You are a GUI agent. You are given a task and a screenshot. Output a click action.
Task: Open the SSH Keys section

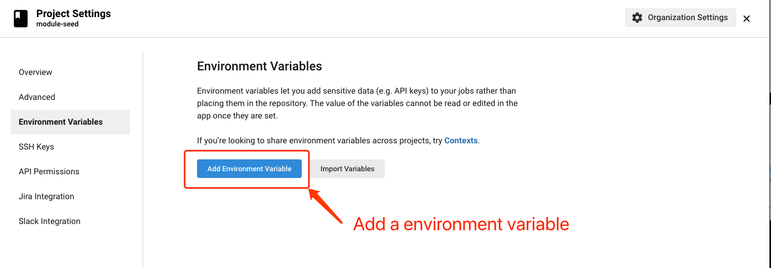coord(36,147)
